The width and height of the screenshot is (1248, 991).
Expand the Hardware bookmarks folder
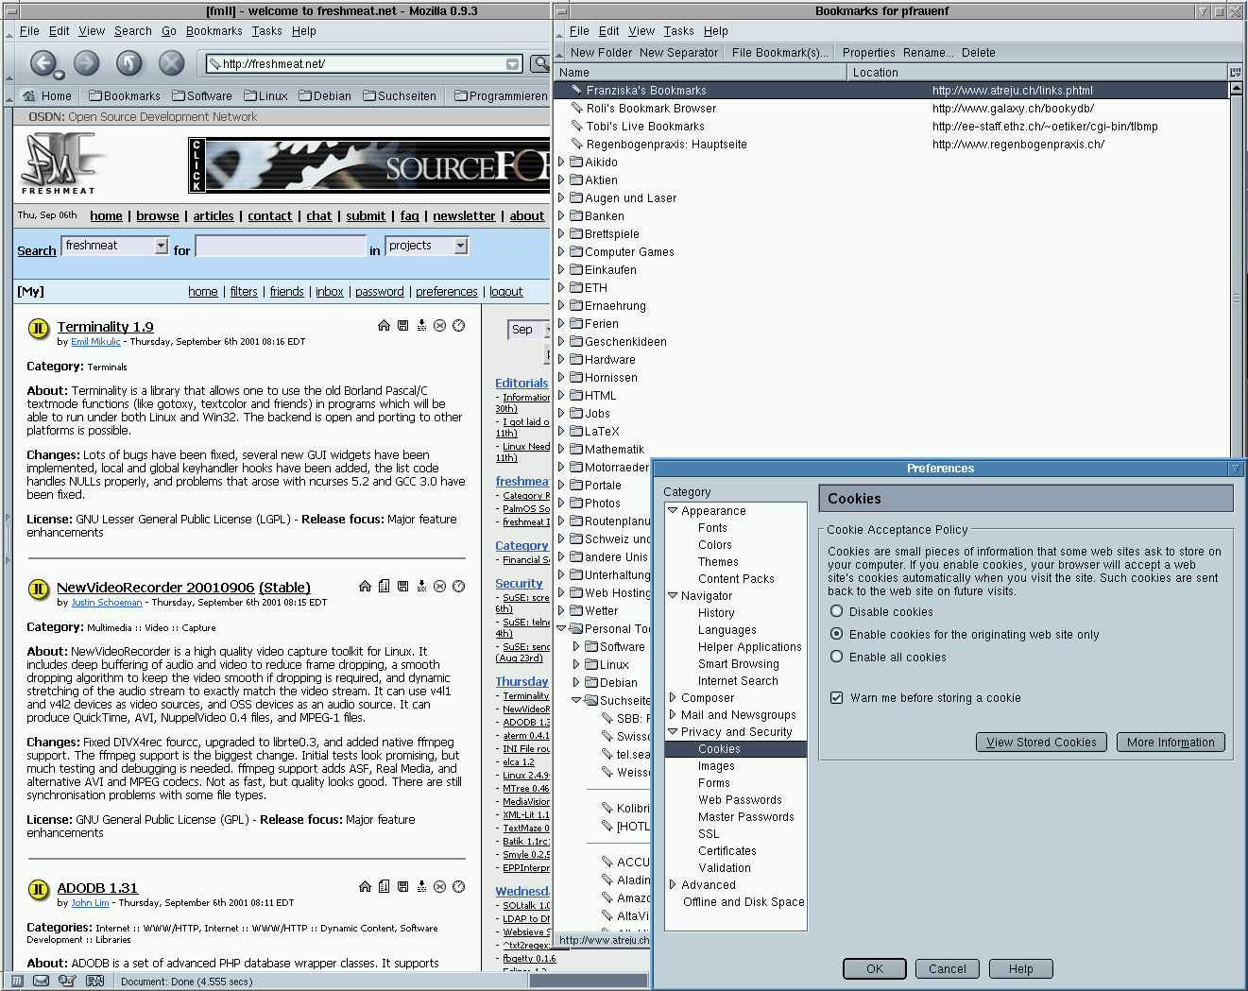[x=561, y=360]
